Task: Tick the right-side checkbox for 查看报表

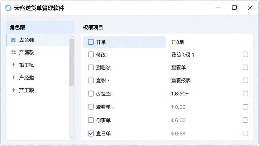Action: coord(245,80)
